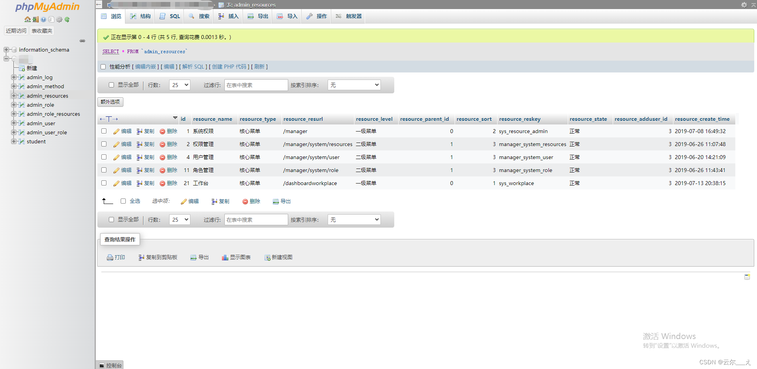Open upper 按索引排序 dropdown

[x=354, y=85]
